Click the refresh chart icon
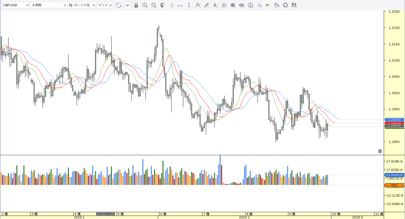 coord(119,5)
